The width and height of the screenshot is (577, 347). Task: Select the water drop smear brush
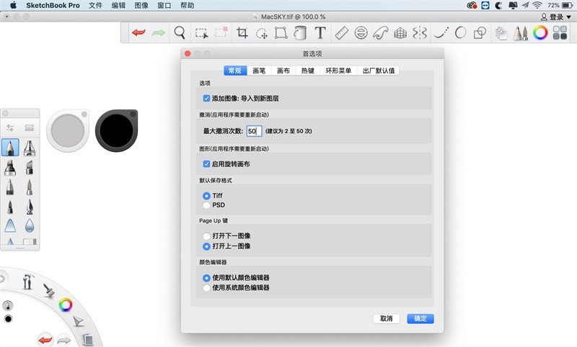point(30,225)
